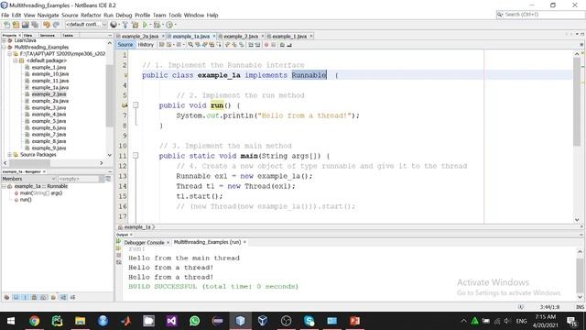Collapse the default package tree node

pos(16,60)
